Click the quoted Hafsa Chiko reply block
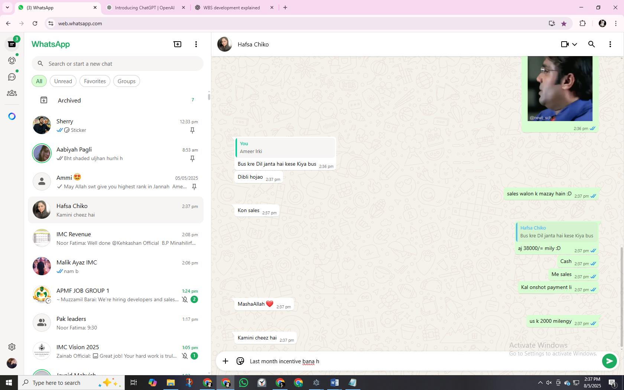The image size is (624, 390). click(x=556, y=232)
